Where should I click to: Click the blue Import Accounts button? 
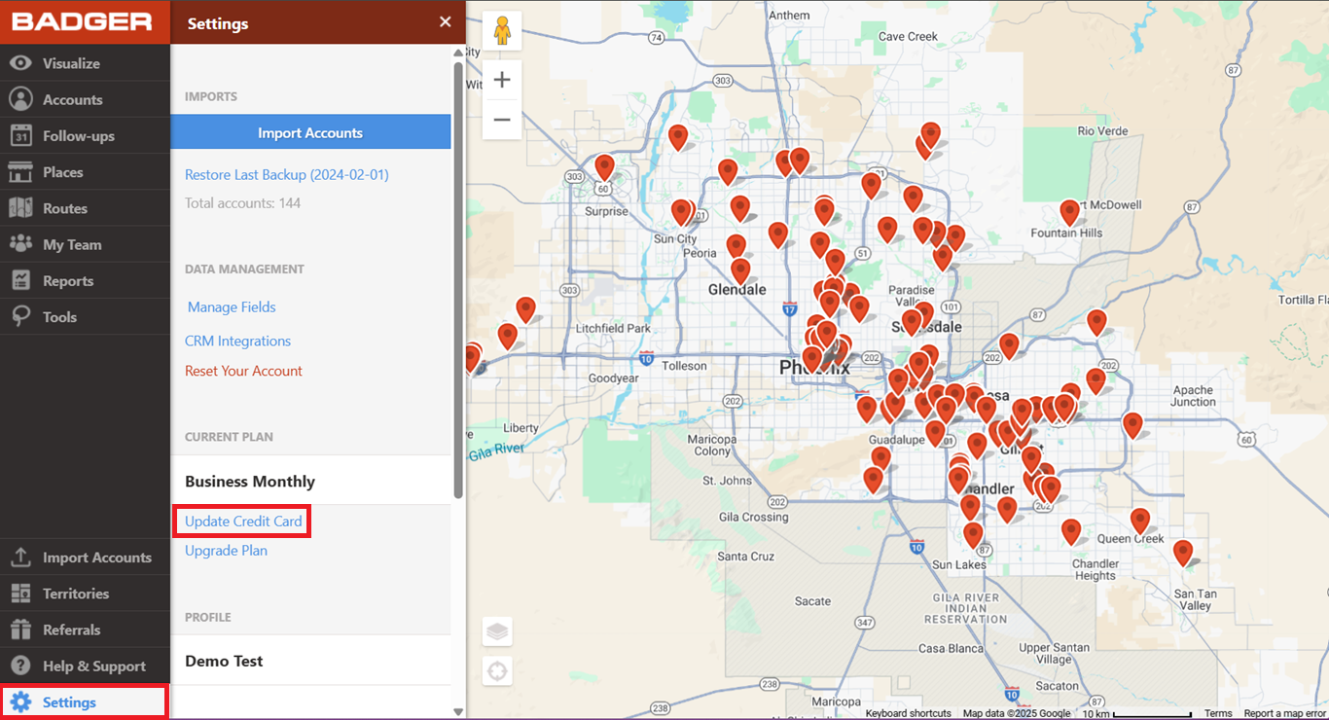pyautogui.click(x=310, y=132)
